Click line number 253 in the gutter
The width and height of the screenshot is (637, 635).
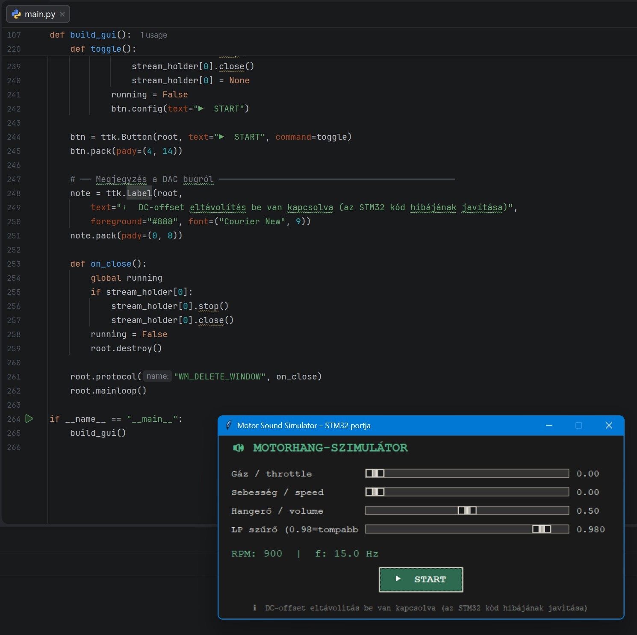[14, 264]
